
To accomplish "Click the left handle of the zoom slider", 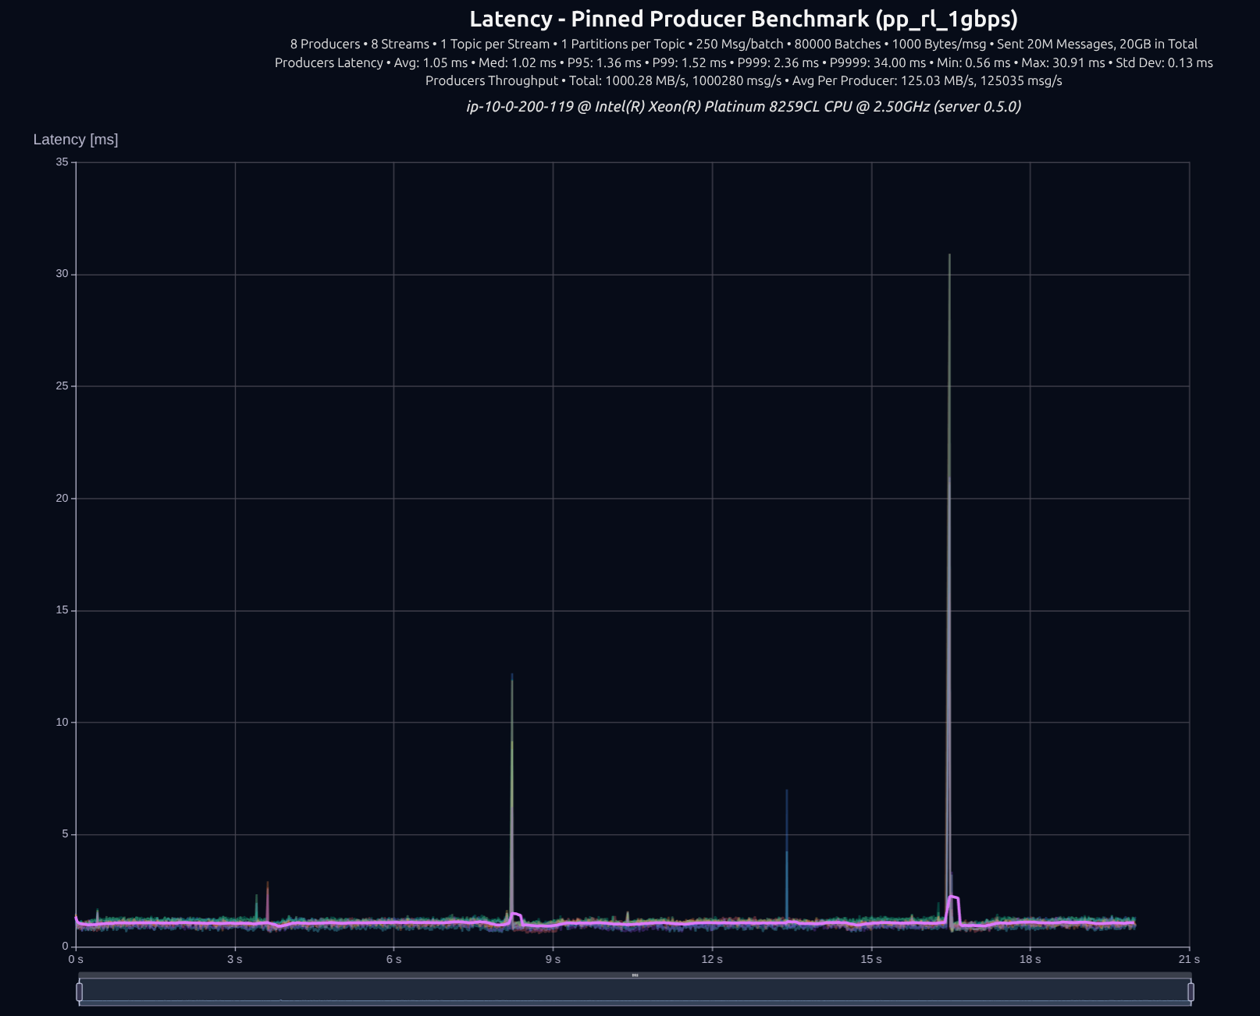I will point(80,992).
